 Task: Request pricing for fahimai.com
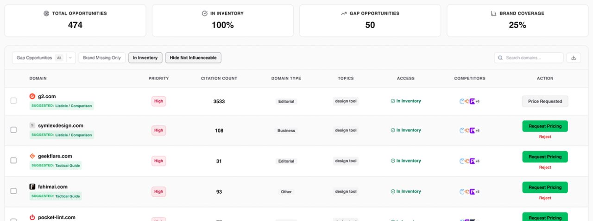click(x=545, y=187)
